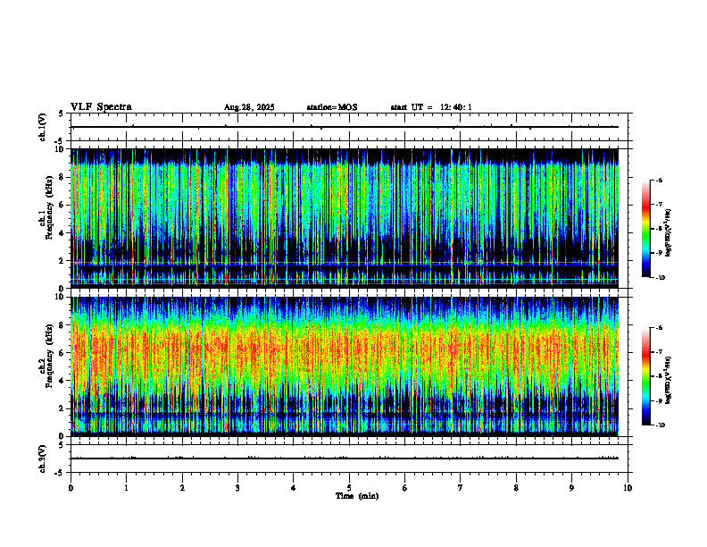Viewport: 707px width, 547px height.
Task: Click the "-6" label on ch.1 color scale
Action: coord(659,180)
